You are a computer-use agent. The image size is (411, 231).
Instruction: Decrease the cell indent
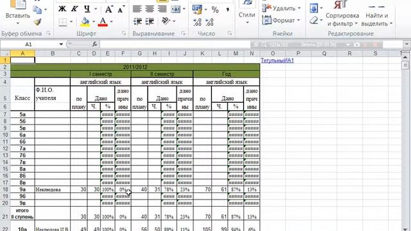coord(137,21)
